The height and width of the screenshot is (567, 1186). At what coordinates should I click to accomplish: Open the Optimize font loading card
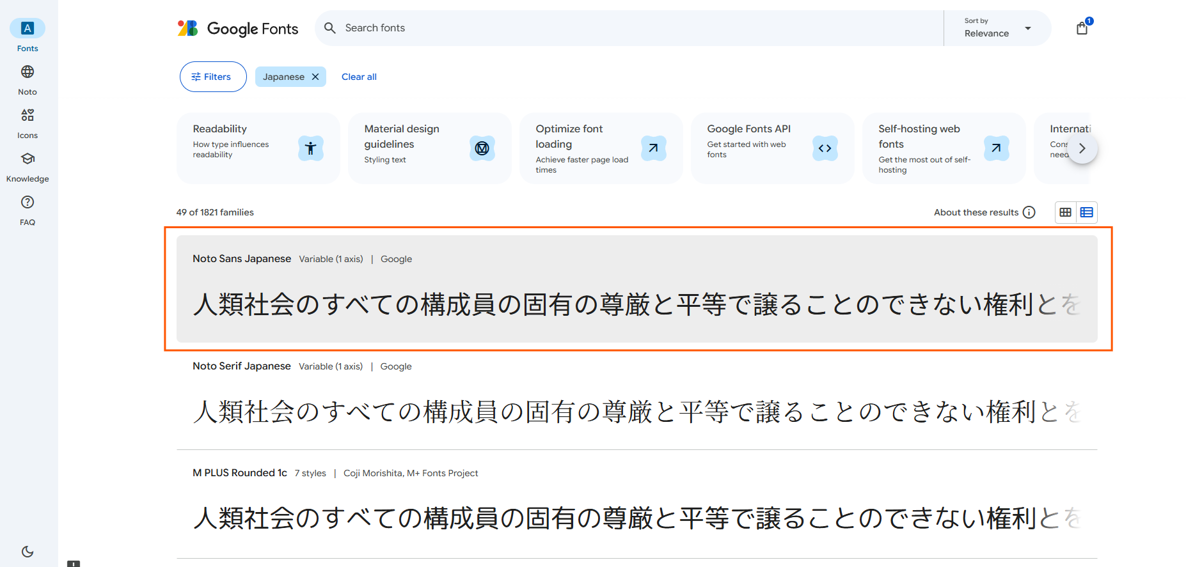pyautogui.click(x=601, y=148)
